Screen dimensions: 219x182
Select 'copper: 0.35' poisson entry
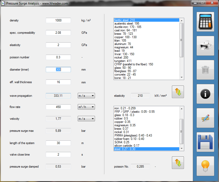[x=147, y=122]
